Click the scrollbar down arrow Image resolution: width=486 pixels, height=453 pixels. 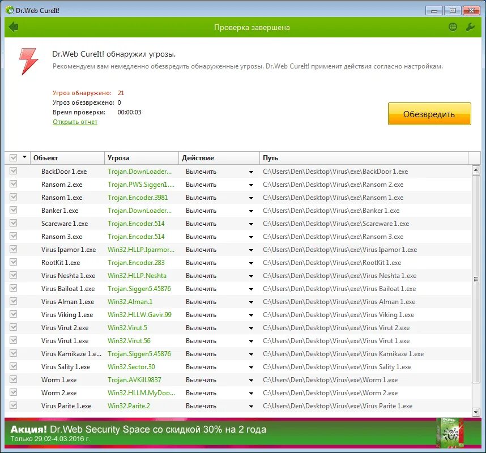click(476, 412)
